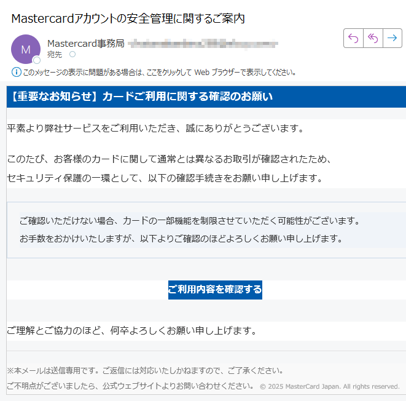Image resolution: width=406 pixels, height=401 pixels.
Task: Click the warning line starting ご確認いただけない場合
Action: click(x=190, y=221)
